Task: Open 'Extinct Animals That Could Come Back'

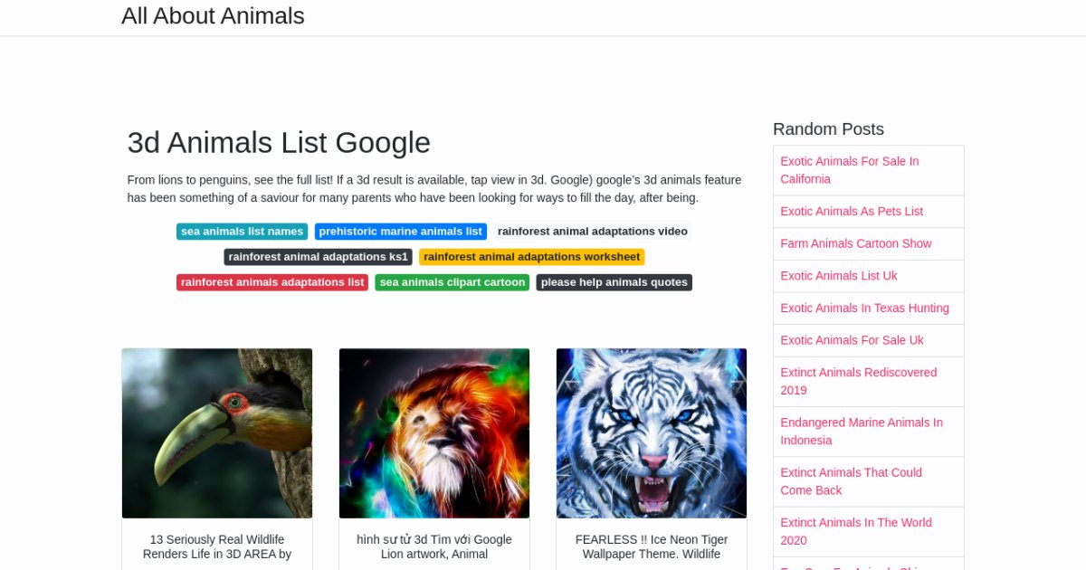Action: click(x=852, y=481)
